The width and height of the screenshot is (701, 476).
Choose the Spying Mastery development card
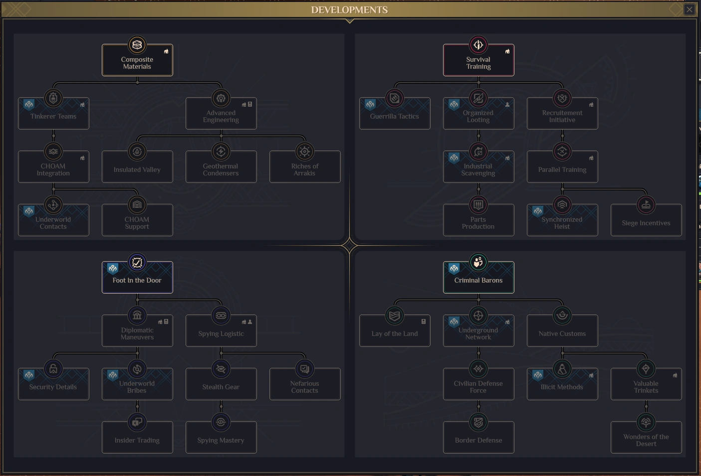pyautogui.click(x=221, y=437)
